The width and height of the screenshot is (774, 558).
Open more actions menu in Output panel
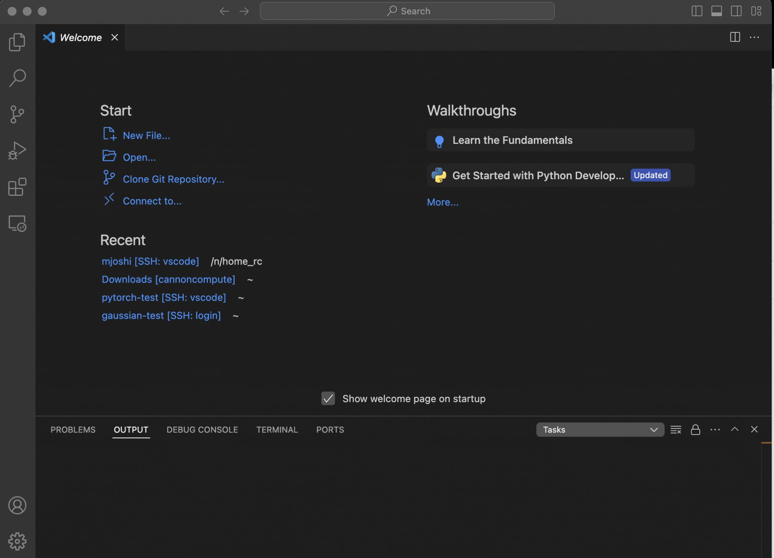(715, 429)
